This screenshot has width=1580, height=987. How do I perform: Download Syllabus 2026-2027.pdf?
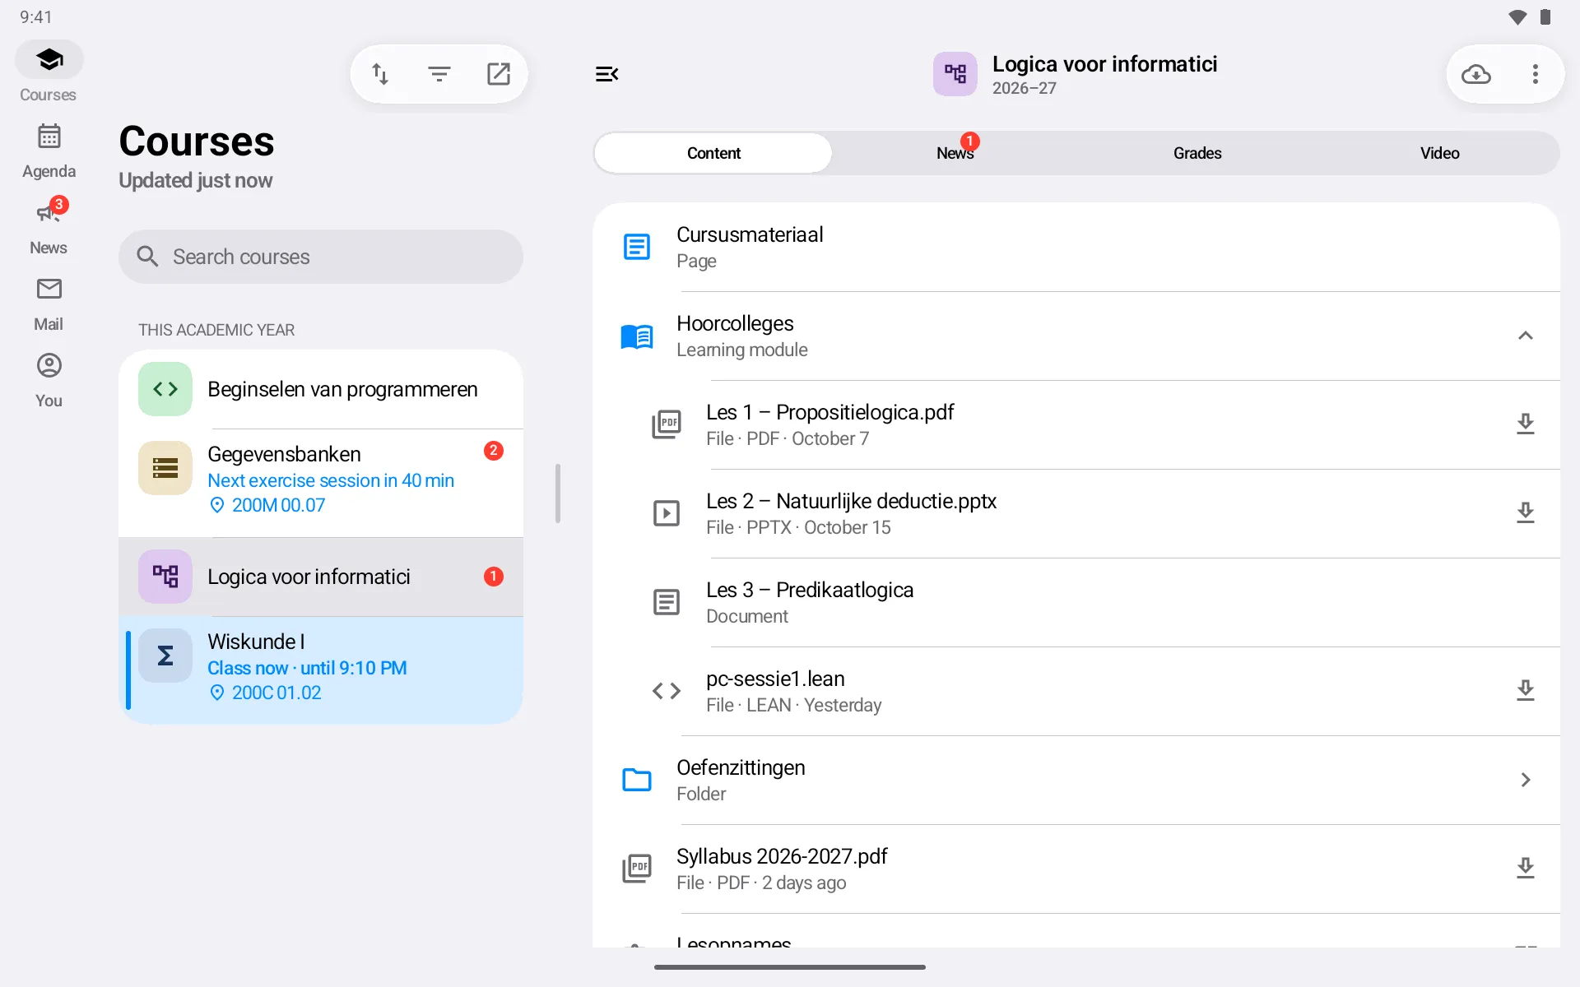1526,868
